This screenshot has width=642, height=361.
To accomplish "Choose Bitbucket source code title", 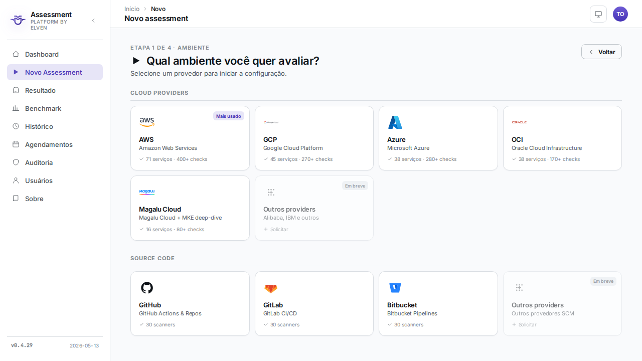I will pos(402,305).
